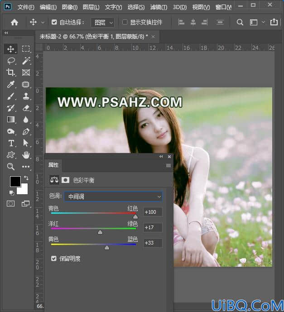Open the 编辑(E) menu
The image size is (284, 312).
tap(48, 7)
